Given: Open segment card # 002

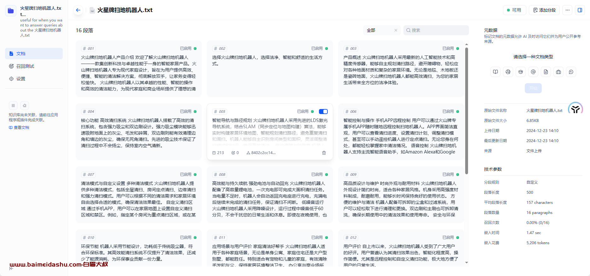Looking at the screenshot, I should (x=270, y=69).
